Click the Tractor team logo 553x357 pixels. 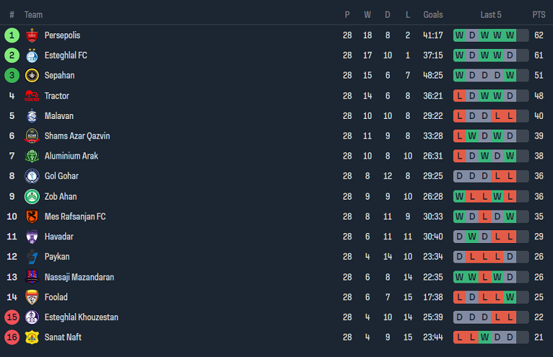pos(32,96)
